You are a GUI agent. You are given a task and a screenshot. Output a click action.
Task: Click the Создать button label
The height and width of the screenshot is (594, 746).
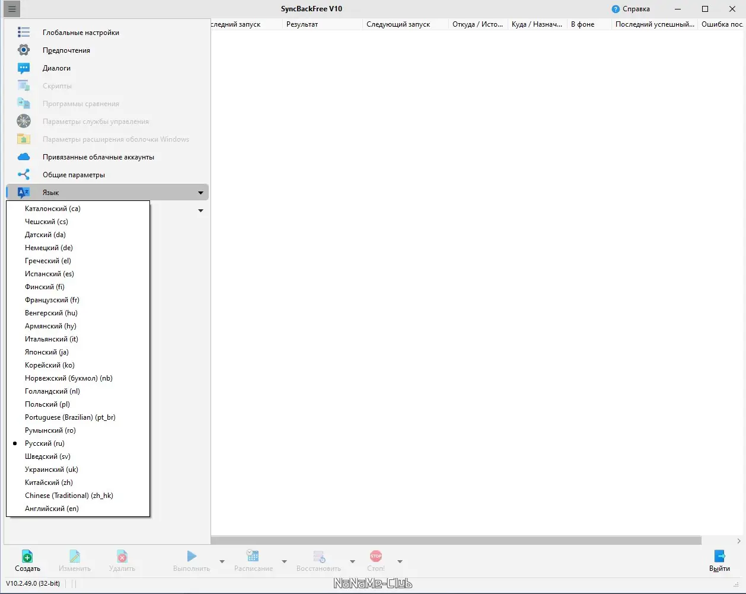[27, 569]
